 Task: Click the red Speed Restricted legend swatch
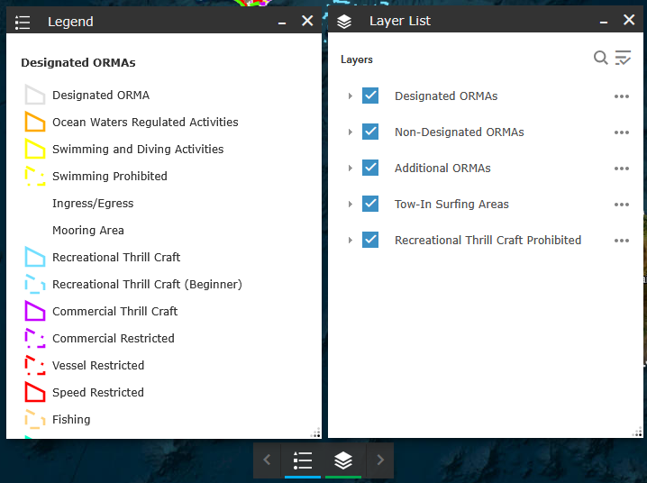point(35,392)
